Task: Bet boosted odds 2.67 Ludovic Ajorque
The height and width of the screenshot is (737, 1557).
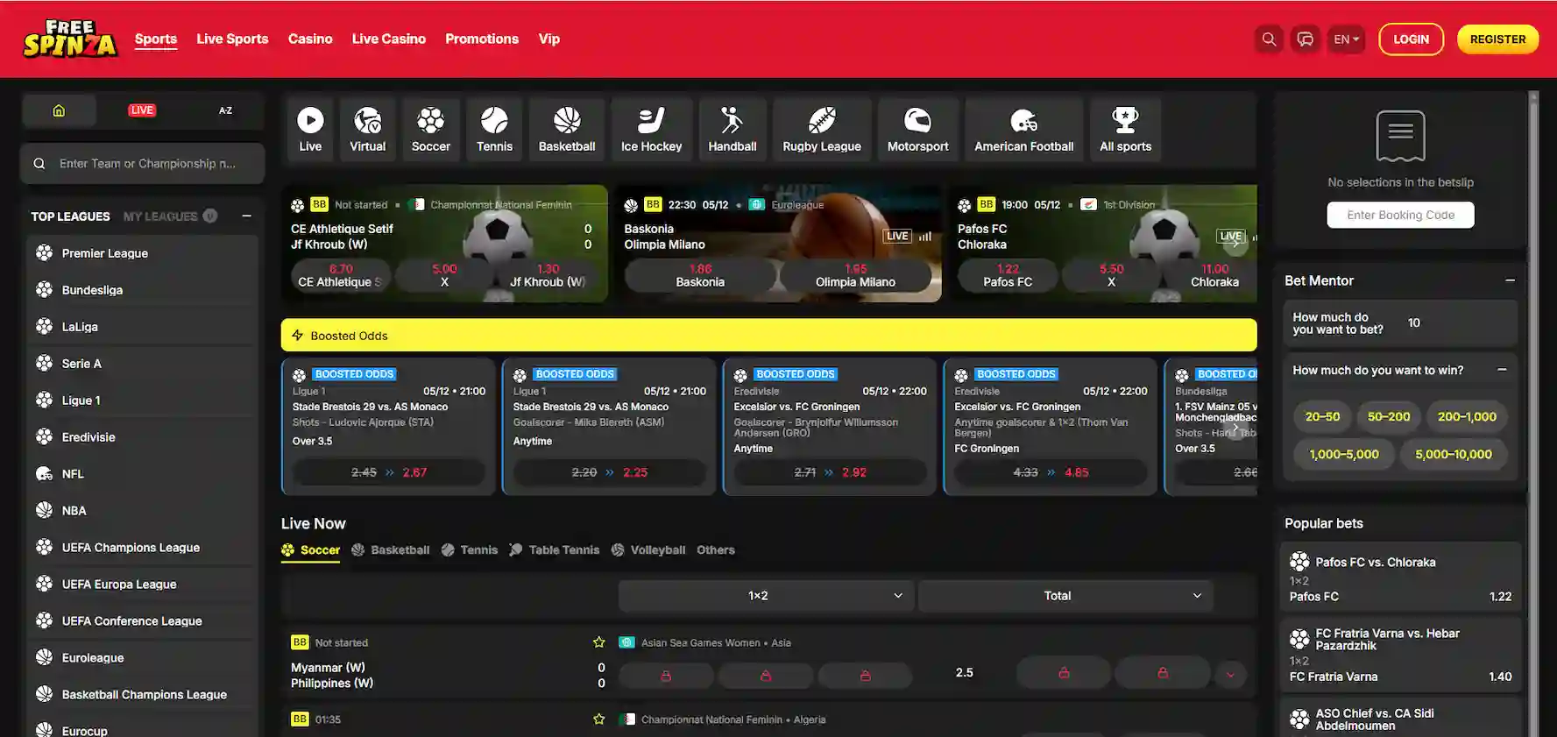Action: tap(388, 472)
